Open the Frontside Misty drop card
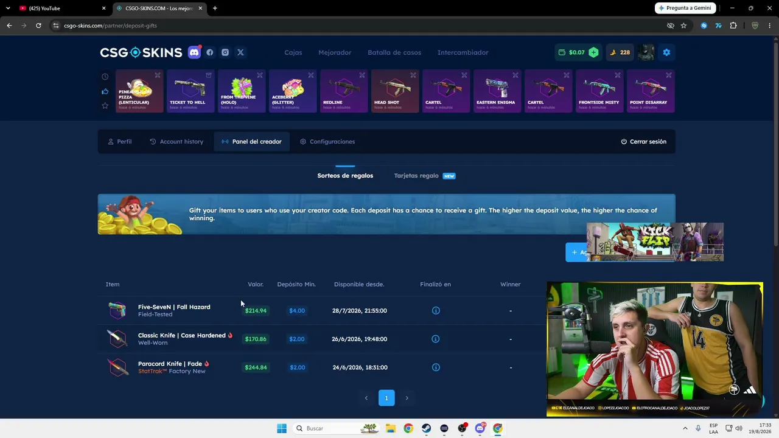779x438 pixels. [599, 91]
